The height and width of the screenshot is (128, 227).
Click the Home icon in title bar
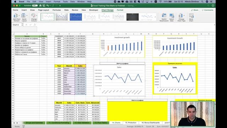pyautogui.click(x=40, y=6)
